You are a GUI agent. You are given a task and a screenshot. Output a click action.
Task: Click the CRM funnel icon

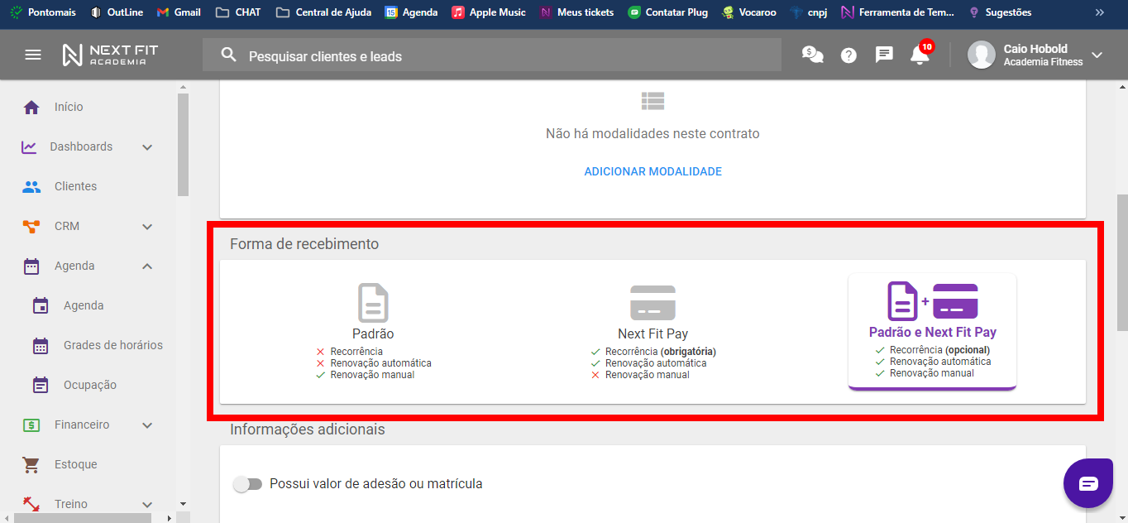pos(31,226)
